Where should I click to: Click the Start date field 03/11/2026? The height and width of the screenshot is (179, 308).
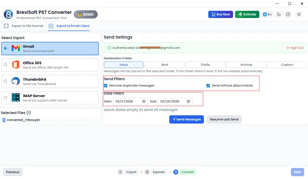(130, 101)
